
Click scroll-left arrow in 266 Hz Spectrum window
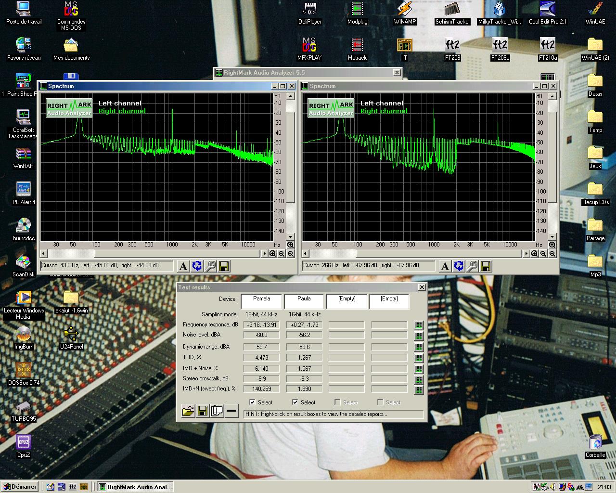(x=306, y=254)
